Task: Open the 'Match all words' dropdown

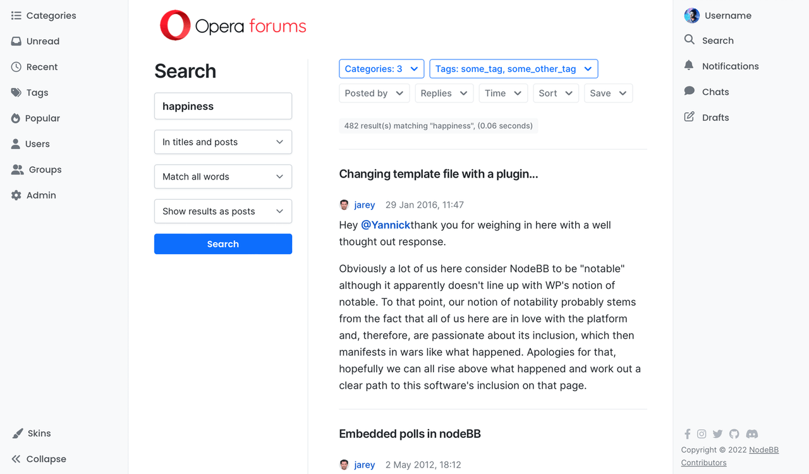Action: (x=223, y=177)
